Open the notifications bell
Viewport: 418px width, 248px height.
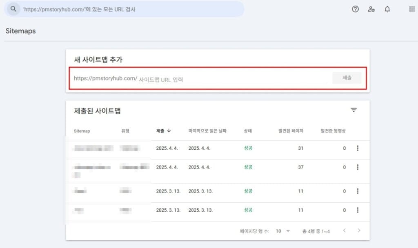coord(387,9)
